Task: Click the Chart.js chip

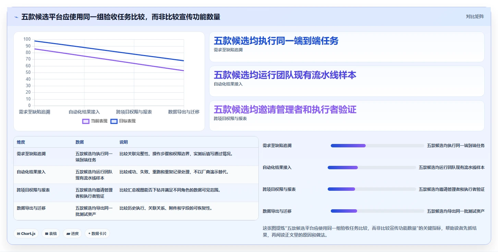Action: (x=26, y=234)
